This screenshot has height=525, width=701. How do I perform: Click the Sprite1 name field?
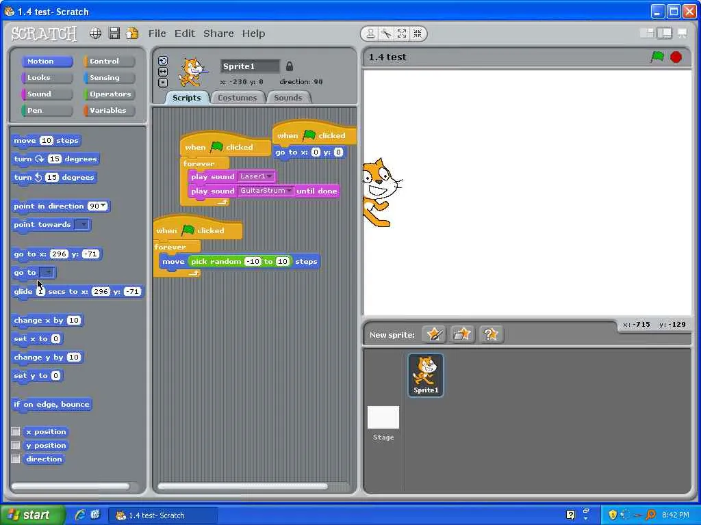click(x=250, y=66)
